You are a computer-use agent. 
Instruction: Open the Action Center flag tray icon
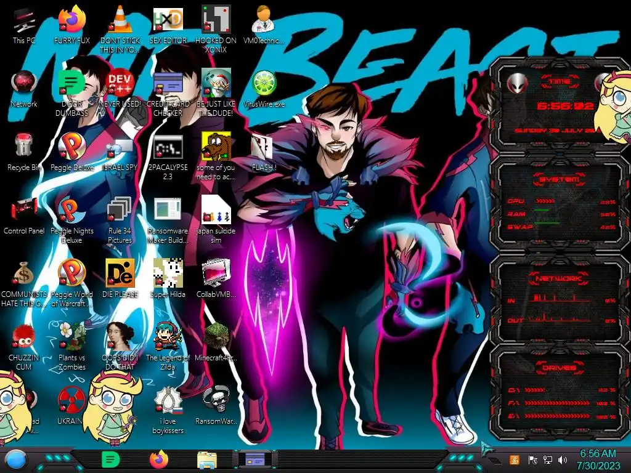click(533, 459)
